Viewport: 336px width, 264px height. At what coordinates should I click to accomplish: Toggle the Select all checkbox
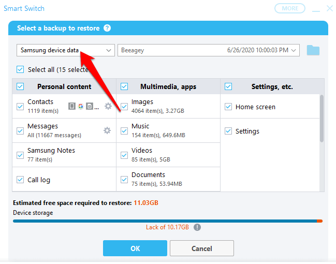click(x=20, y=69)
